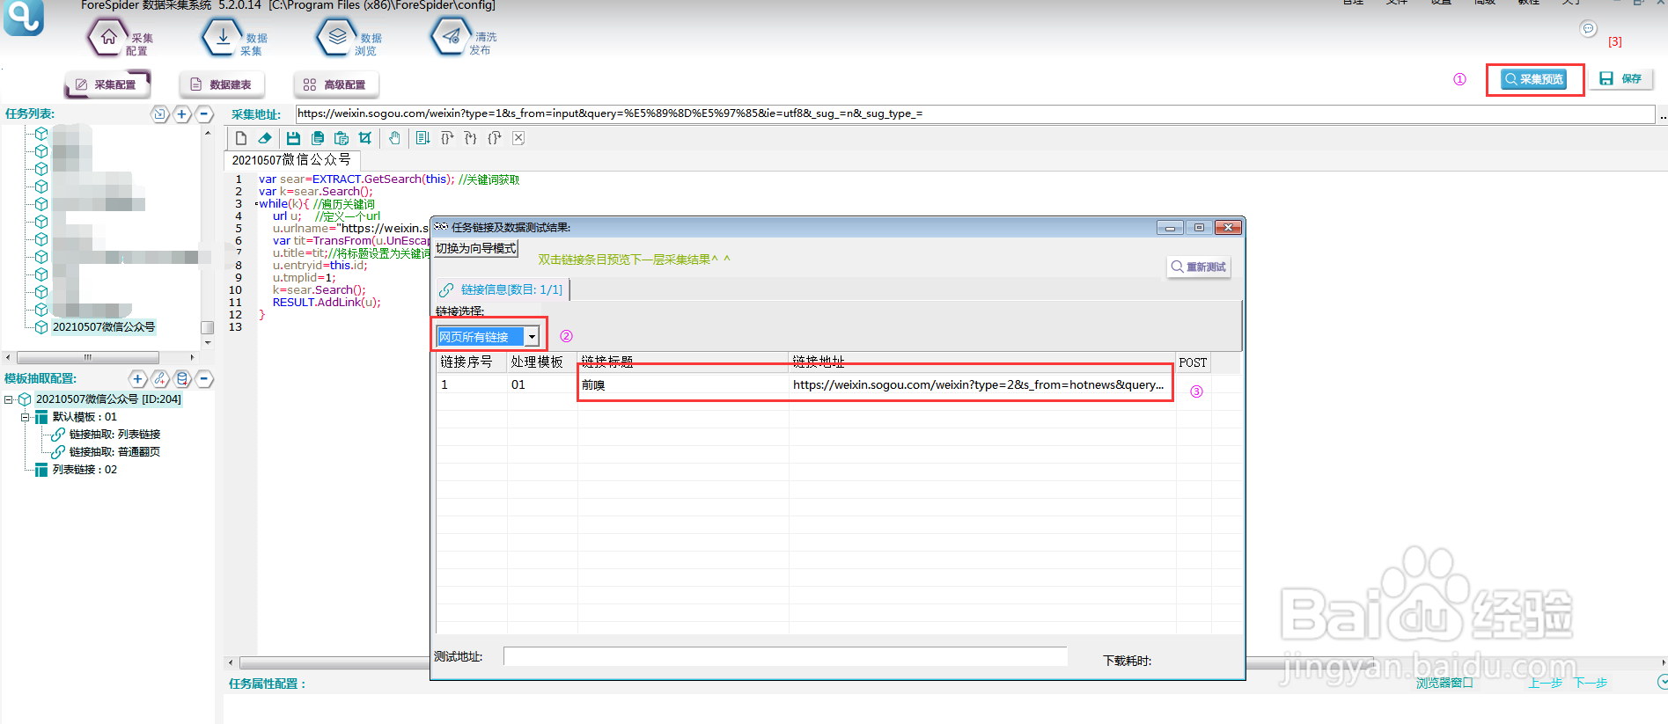This screenshot has height=724, width=1668.
Task: Select the hand tool in script toolbar
Action: (395, 138)
